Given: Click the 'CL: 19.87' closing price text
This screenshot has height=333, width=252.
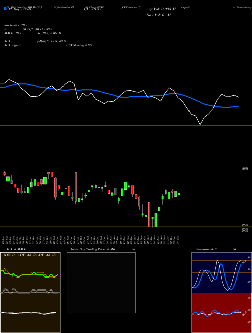Looking at the screenshot, I should pos(93,9).
